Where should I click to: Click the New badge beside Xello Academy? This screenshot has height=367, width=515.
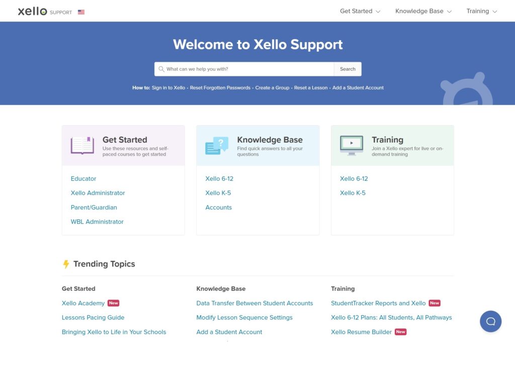[x=113, y=303]
